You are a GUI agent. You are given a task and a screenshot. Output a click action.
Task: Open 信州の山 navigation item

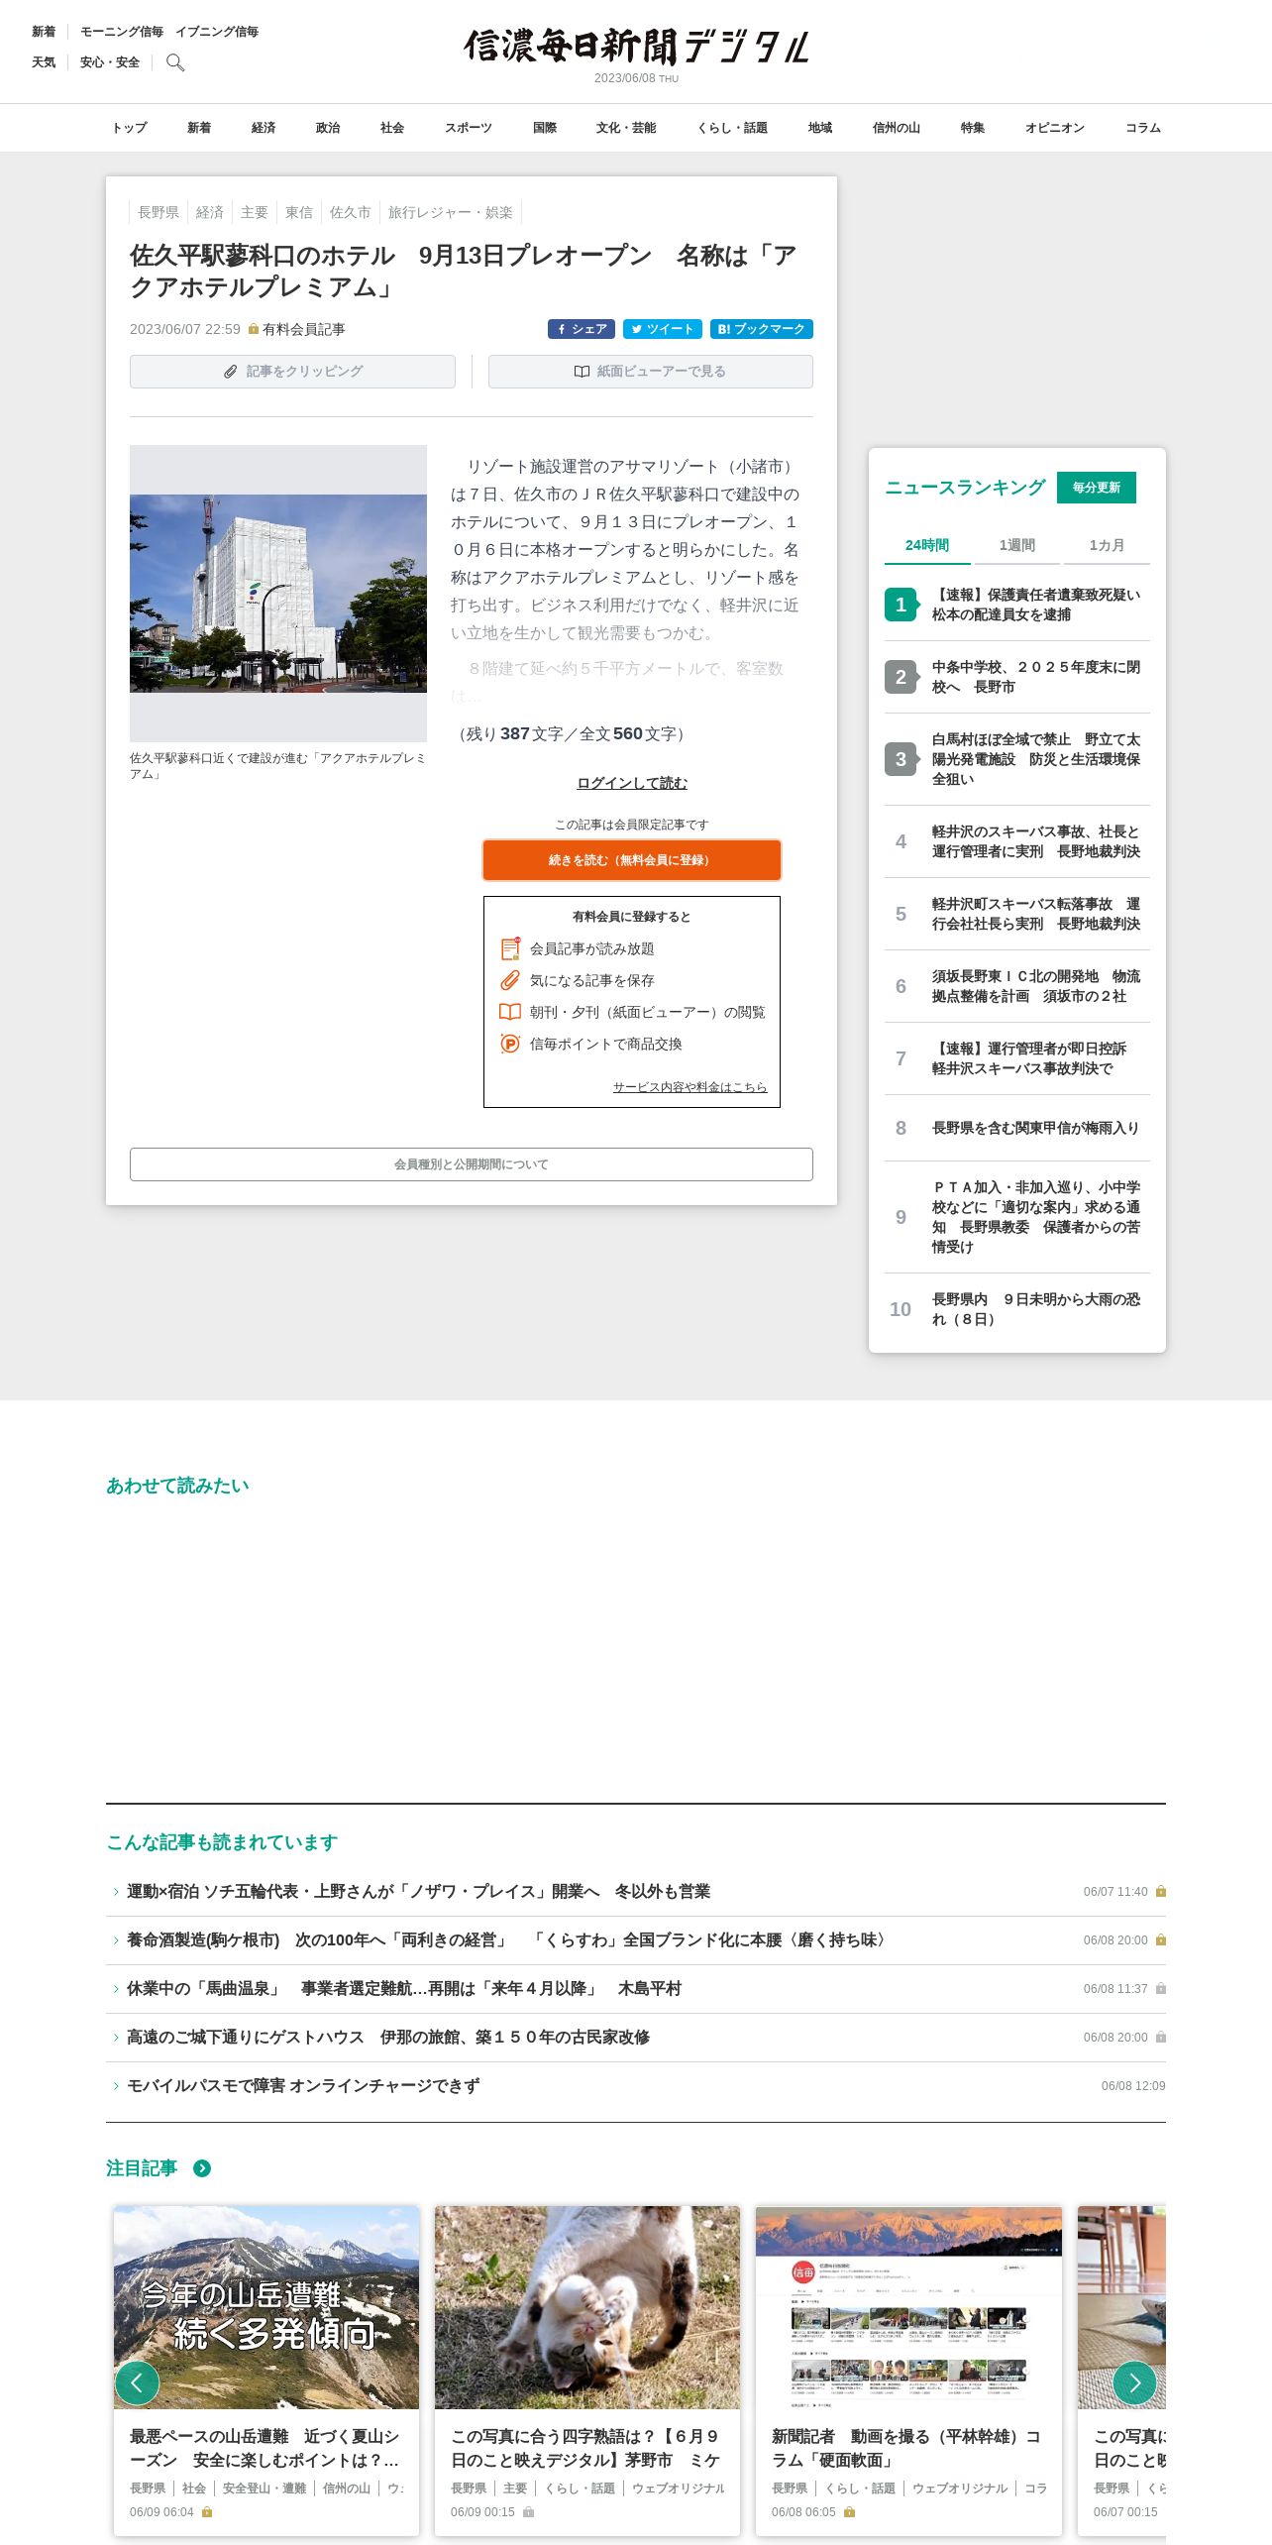[x=897, y=128]
